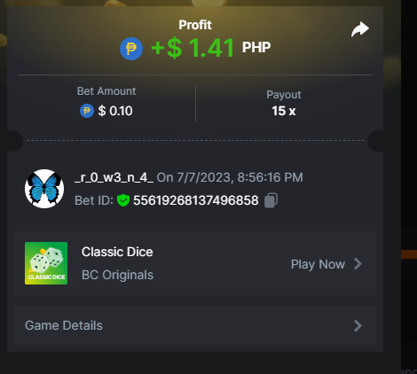Click the Classic Dice title text
The image size is (417, 374).
click(x=117, y=252)
